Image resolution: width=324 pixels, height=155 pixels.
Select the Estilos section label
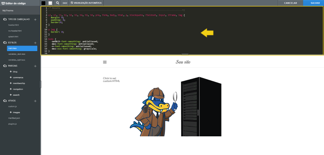13,43
